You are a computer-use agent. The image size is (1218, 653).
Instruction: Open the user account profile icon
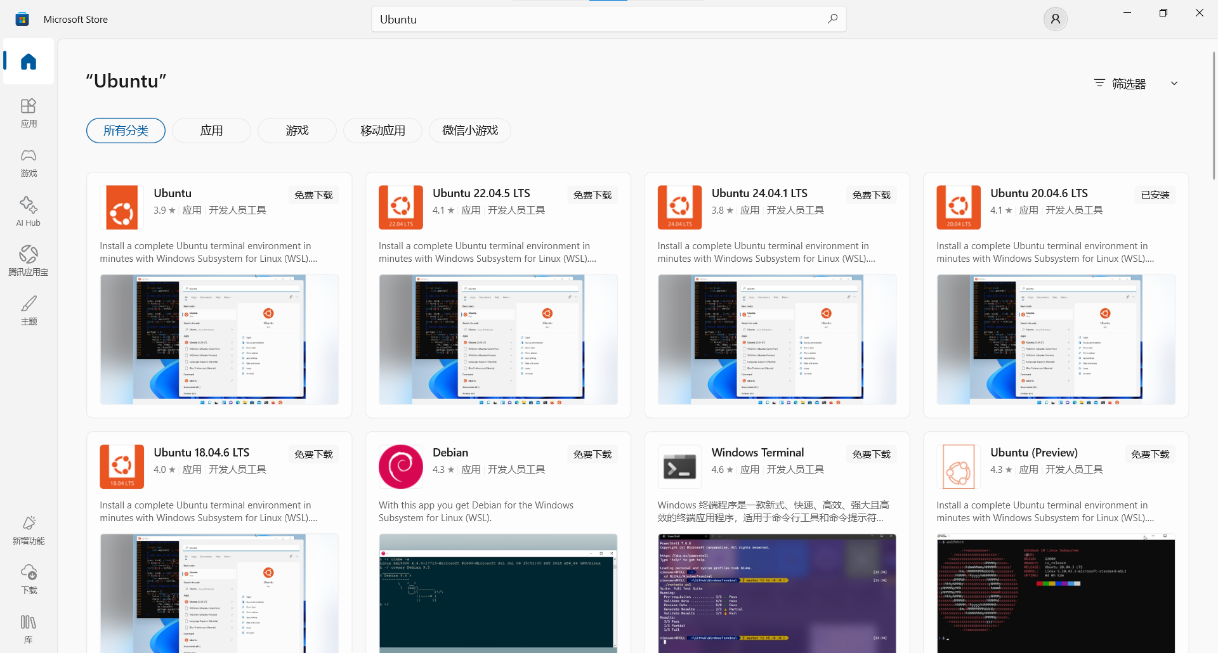point(1055,19)
